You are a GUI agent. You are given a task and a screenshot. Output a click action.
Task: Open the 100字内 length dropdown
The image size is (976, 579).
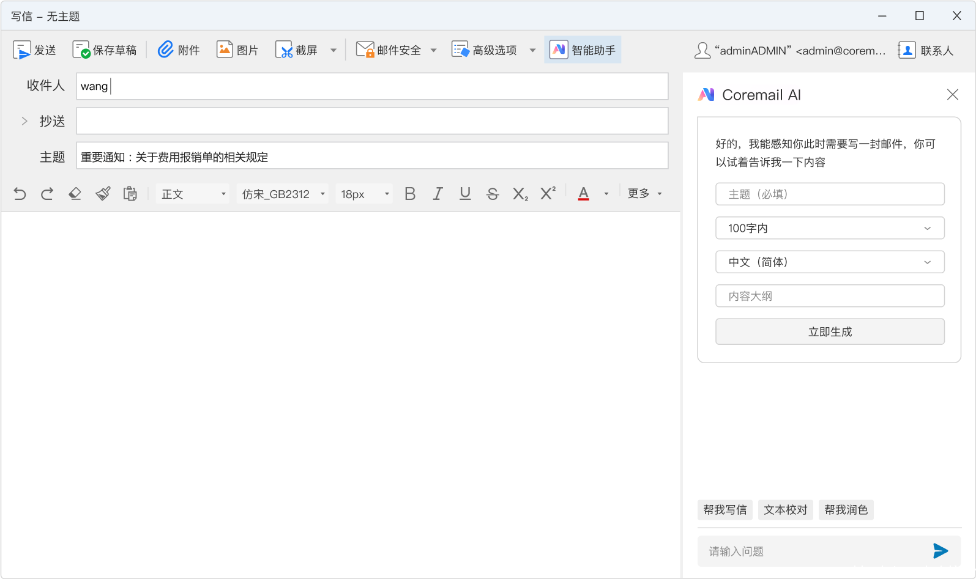(x=829, y=228)
